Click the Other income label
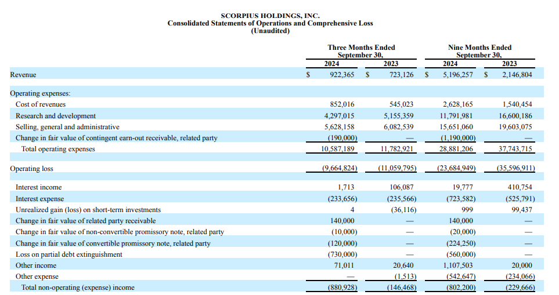Image resolution: width=559 pixels, height=295 pixels. 36,265
